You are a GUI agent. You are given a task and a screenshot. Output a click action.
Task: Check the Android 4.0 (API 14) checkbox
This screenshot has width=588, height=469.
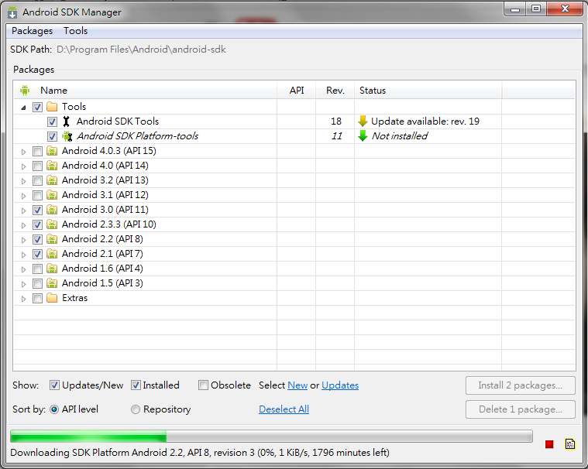click(37, 166)
